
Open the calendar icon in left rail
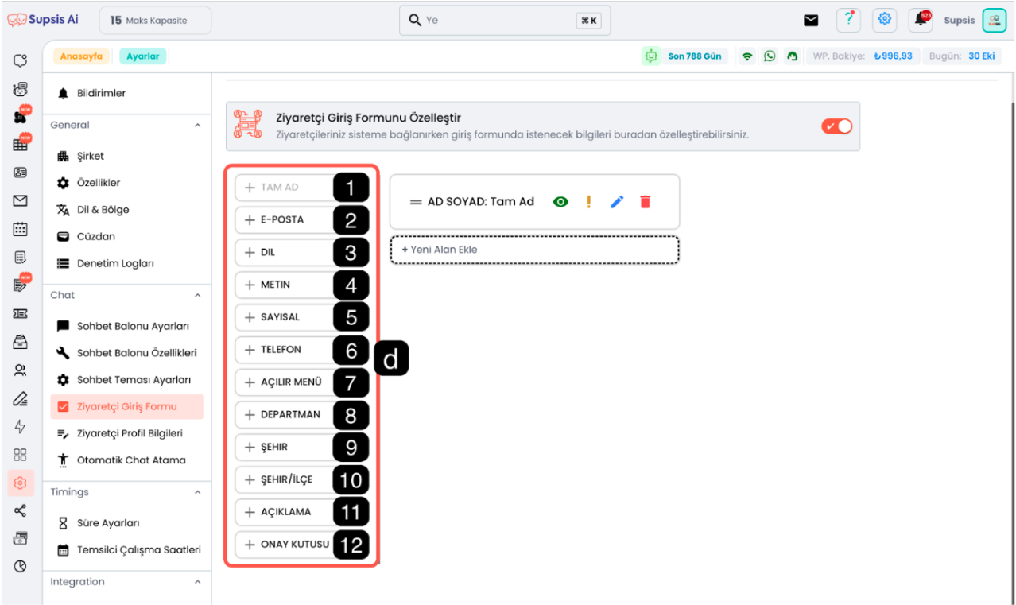point(21,229)
